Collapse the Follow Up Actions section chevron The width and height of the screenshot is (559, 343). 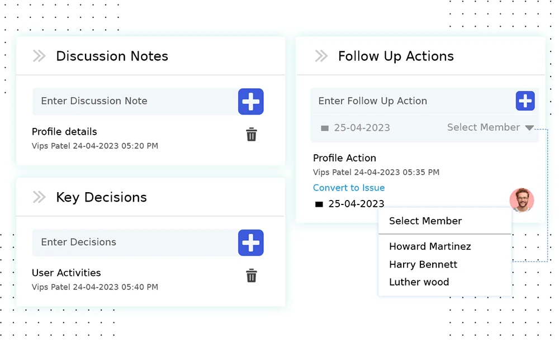coord(321,56)
